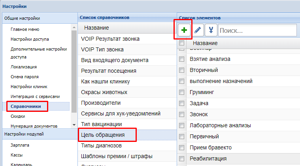
Task: Select Зарплата under module settings
Action: coord(20,145)
